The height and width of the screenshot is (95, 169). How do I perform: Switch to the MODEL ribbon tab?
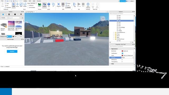(x=25, y=1)
